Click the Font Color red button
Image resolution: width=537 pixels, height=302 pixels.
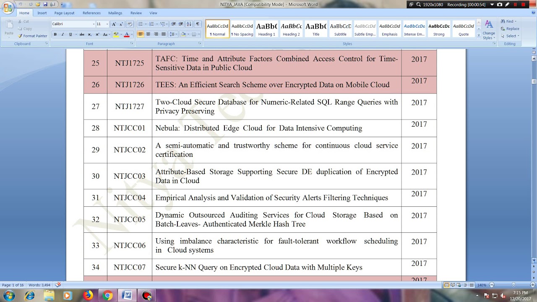coord(126,34)
